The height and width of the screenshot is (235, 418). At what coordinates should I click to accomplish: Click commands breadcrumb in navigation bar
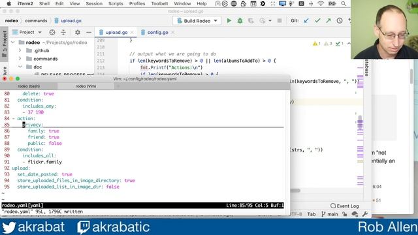coord(36,20)
